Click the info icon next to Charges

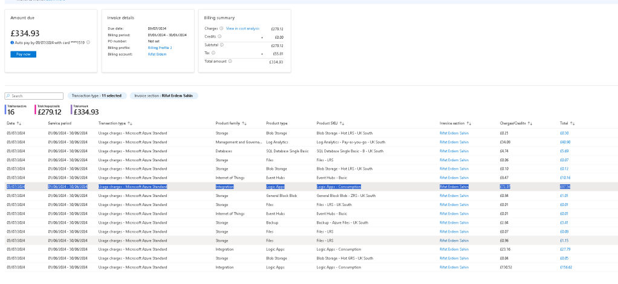tap(221, 28)
